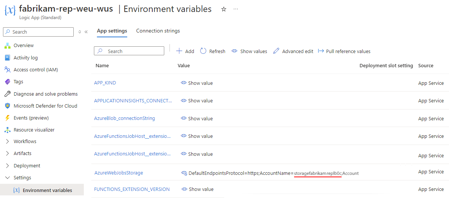
Task: Switch to App settings tab
Action: (112, 31)
